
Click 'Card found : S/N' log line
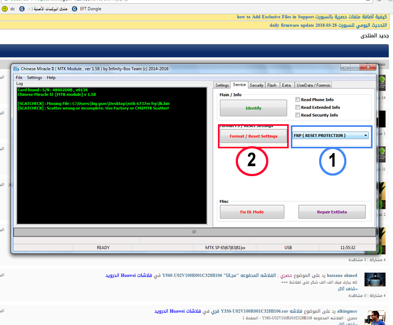52,90
